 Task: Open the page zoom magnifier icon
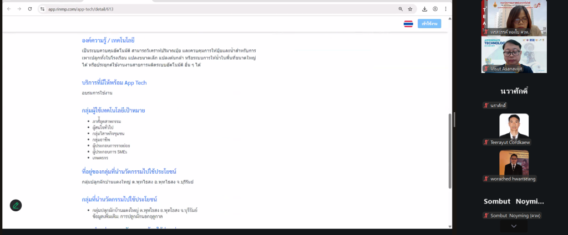[400, 9]
